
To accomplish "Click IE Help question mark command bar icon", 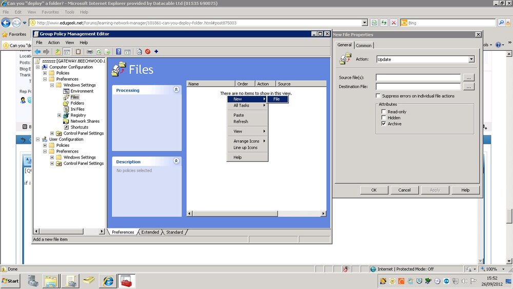I will (498, 45).
